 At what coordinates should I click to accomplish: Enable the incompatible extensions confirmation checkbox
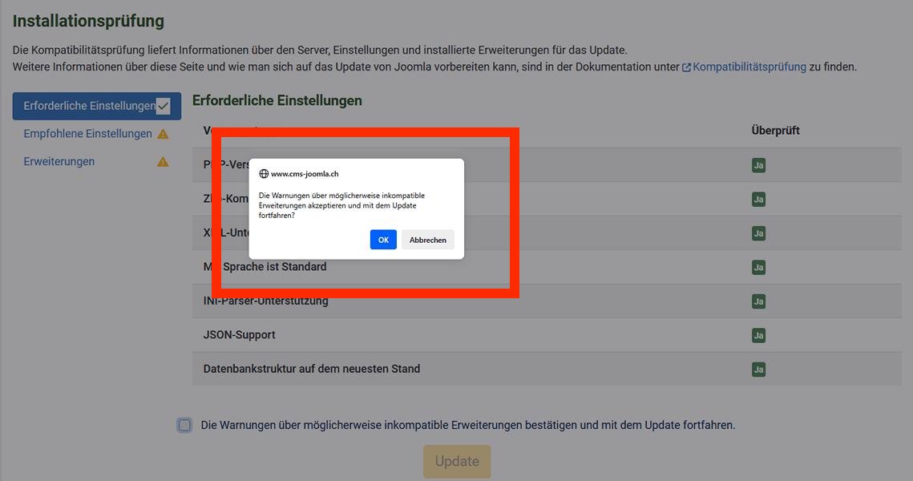point(185,424)
